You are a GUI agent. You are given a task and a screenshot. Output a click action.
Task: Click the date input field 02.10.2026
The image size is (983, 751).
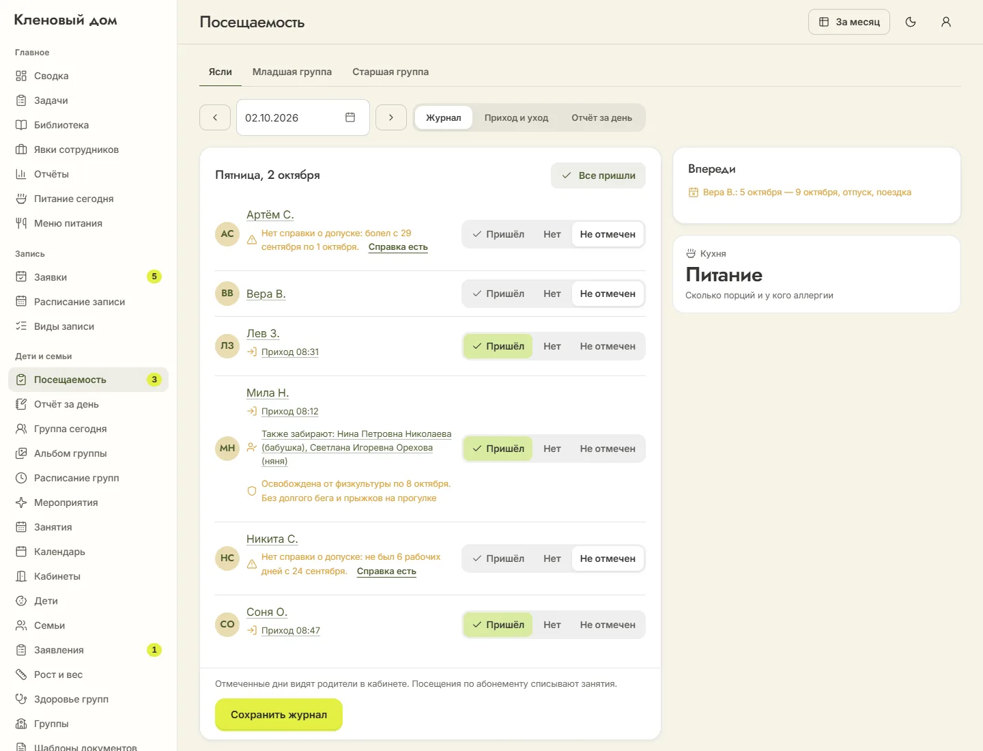[303, 117]
